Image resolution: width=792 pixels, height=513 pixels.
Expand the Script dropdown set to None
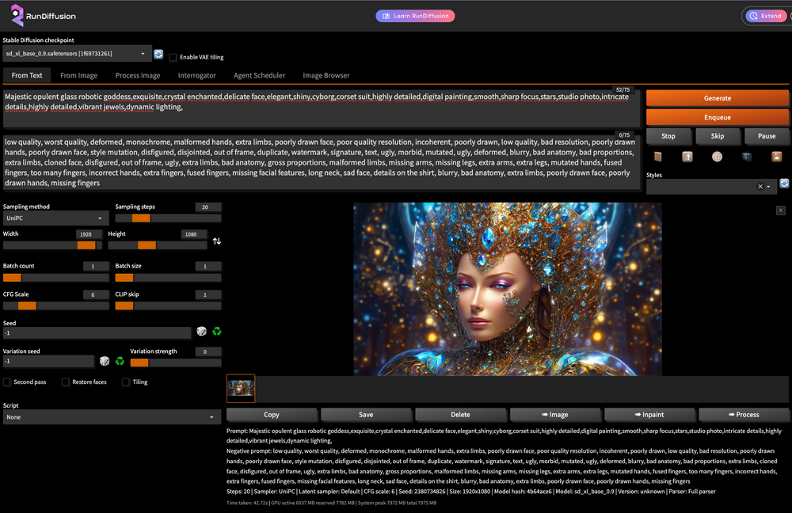pos(111,417)
